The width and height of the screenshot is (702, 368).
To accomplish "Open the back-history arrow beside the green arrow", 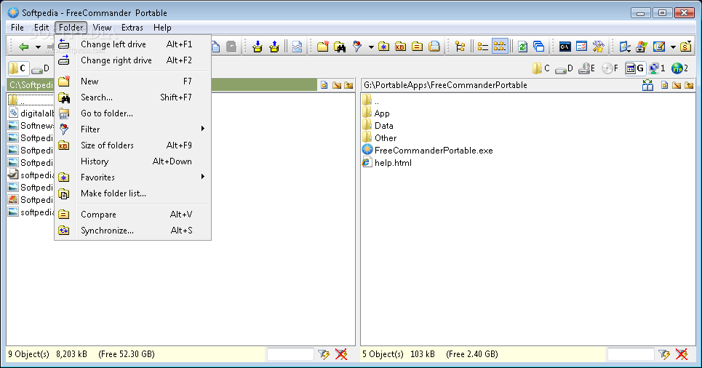I will (38, 47).
